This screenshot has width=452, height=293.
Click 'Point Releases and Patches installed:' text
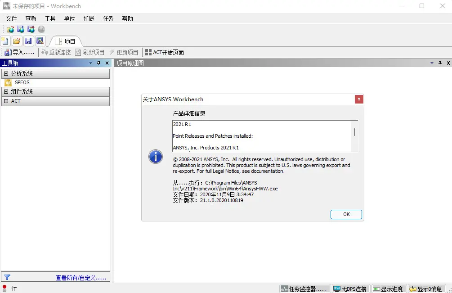tap(213, 136)
